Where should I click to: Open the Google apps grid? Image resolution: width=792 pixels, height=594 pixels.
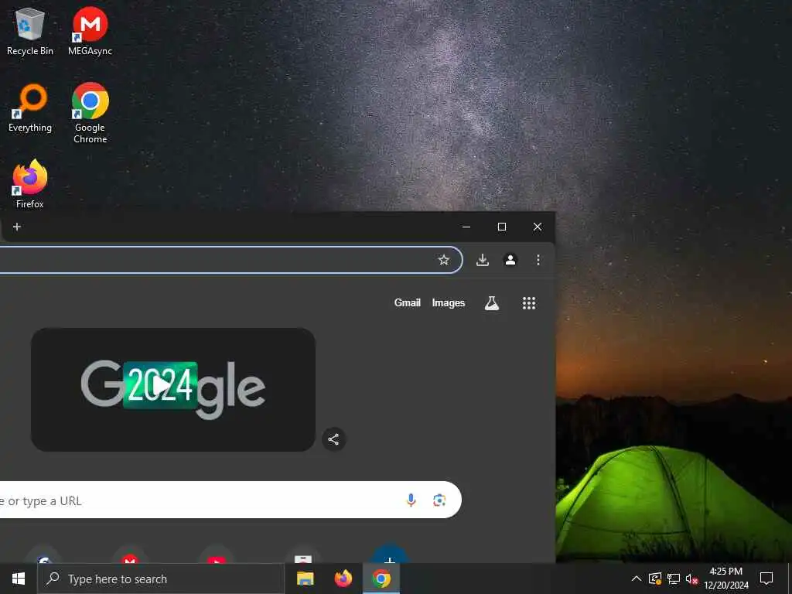(x=529, y=303)
